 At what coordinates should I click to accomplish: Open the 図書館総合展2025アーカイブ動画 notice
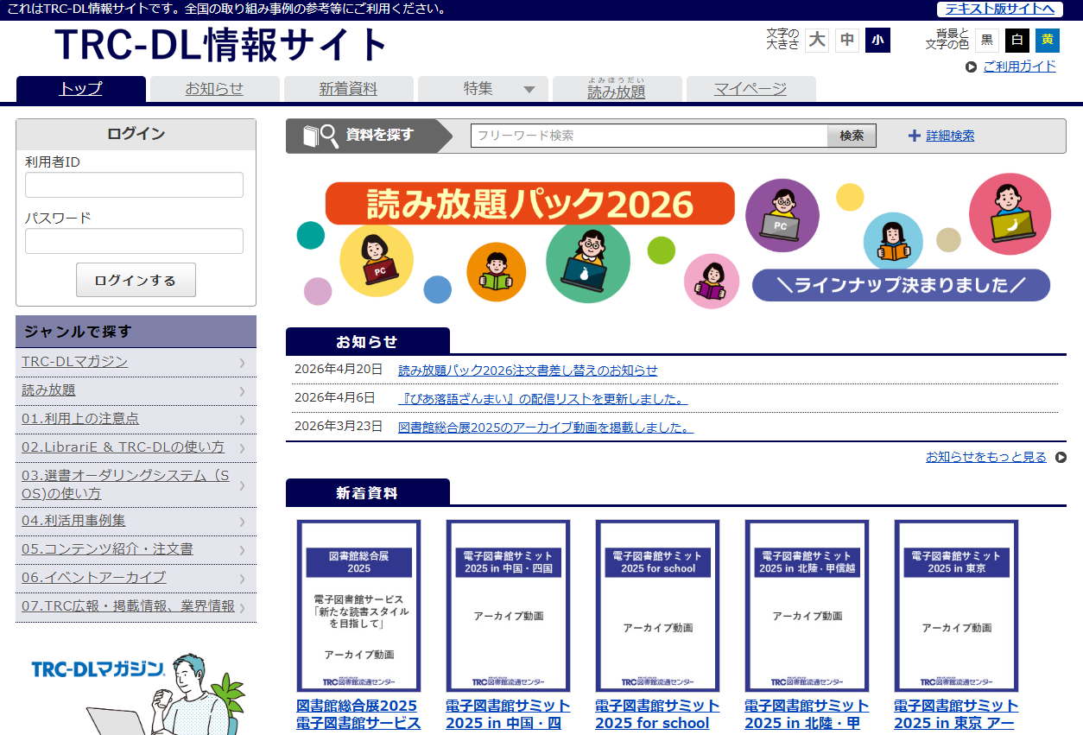point(546,427)
